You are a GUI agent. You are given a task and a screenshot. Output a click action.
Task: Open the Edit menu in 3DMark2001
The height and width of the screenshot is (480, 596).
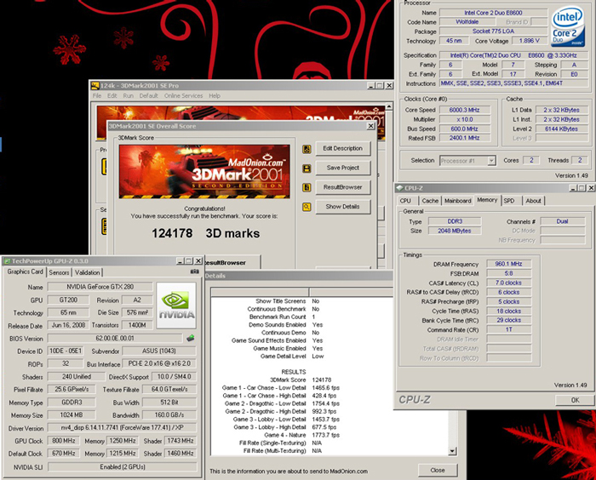[112, 96]
